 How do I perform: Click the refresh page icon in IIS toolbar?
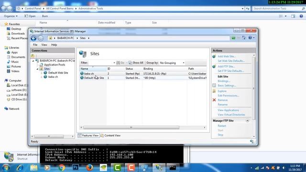[x=244, y=38]
